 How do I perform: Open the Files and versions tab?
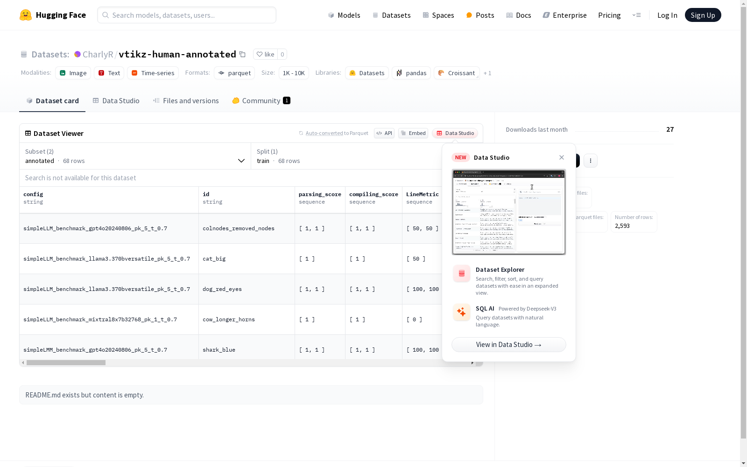pyautogui.click(x=186, y=101)
